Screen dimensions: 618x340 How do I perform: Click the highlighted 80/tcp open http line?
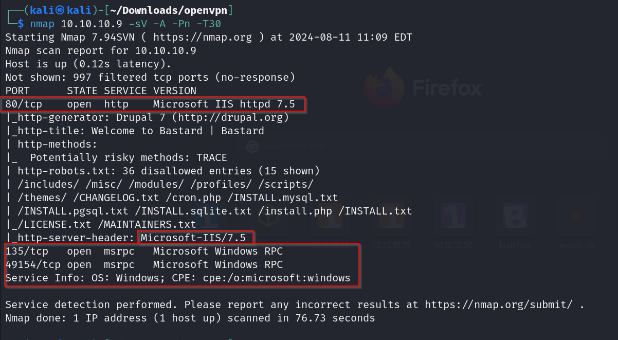point(150,104)
